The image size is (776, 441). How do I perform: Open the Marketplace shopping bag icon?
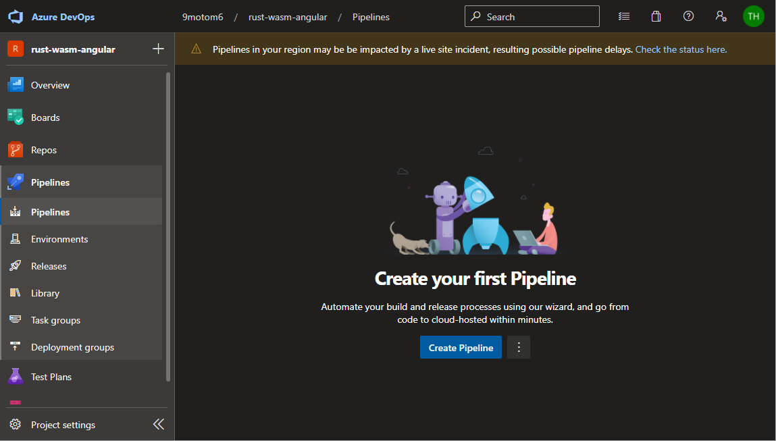(656, 16)
